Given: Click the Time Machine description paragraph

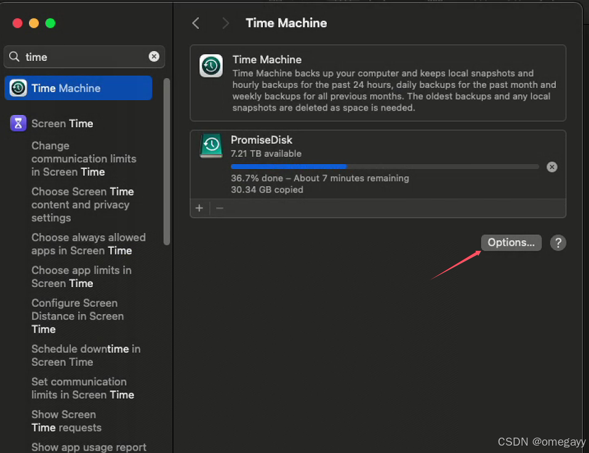Looking at the screenshot, I should pos(395,90).
